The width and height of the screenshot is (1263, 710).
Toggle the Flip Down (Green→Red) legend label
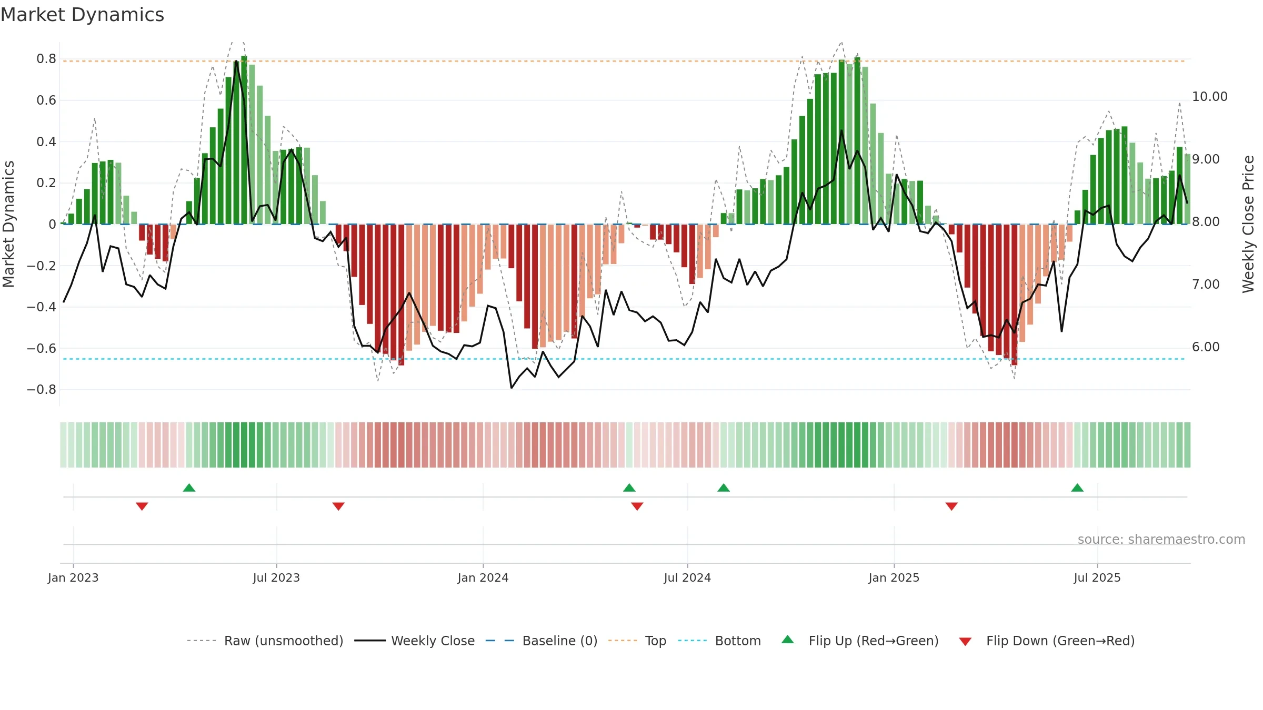[x=1060, y=641]
